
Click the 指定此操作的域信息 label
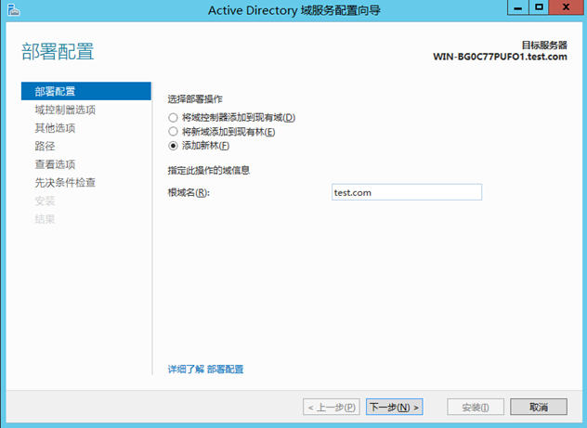click(x=209, y=171)
